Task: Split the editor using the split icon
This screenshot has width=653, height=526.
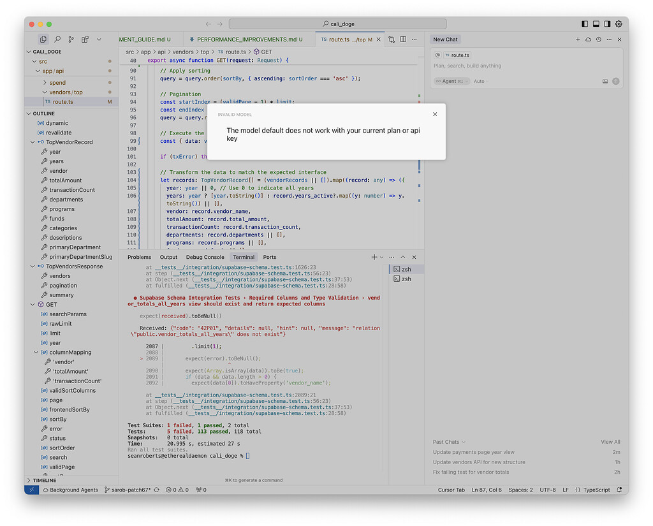Action: (402, 39)
